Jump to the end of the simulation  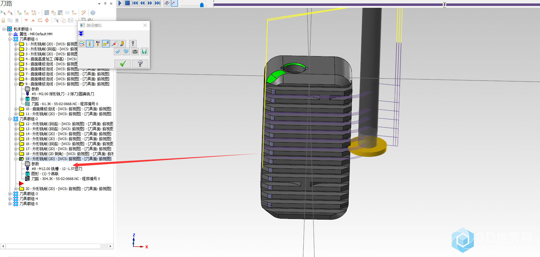pyautogui.click(x=158, y=3)
